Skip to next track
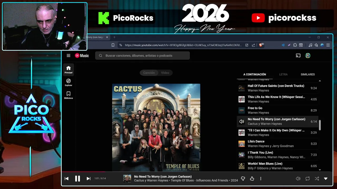Image resolution: width=337 pixels, height=189 pixels. tap(88, 178)
